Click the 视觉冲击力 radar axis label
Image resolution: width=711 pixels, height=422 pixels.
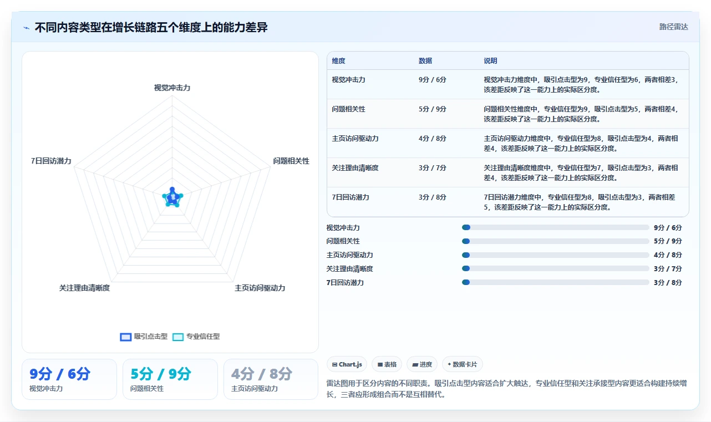[x=172, y=88]
